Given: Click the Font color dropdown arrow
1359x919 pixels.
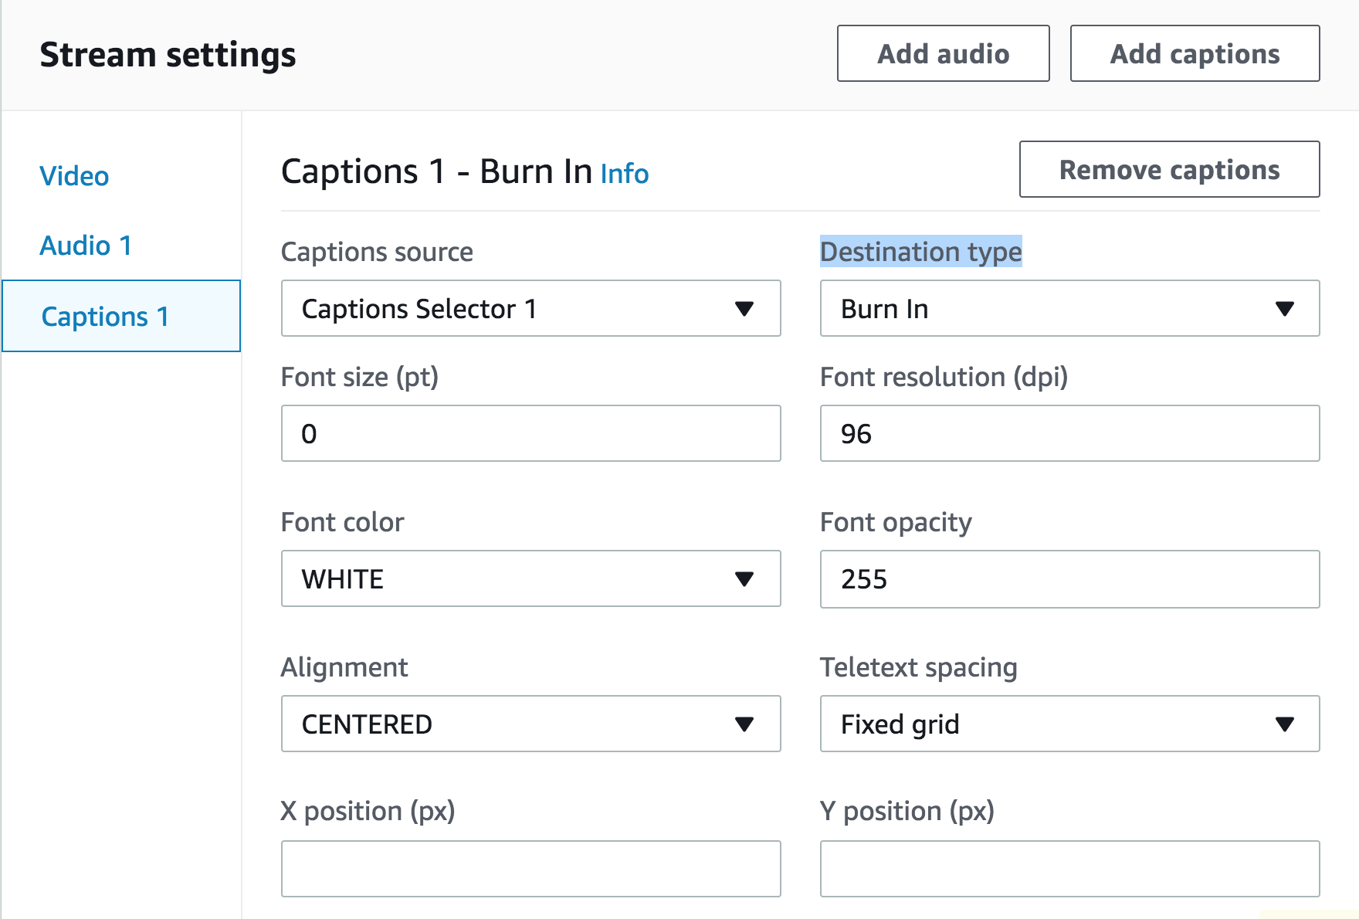Looking at the screenshot, I should coord(744,579).
